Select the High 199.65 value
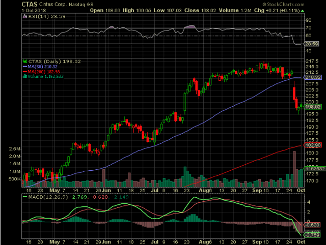Screen dimensions: 326x245 click(x=137, y=10)
